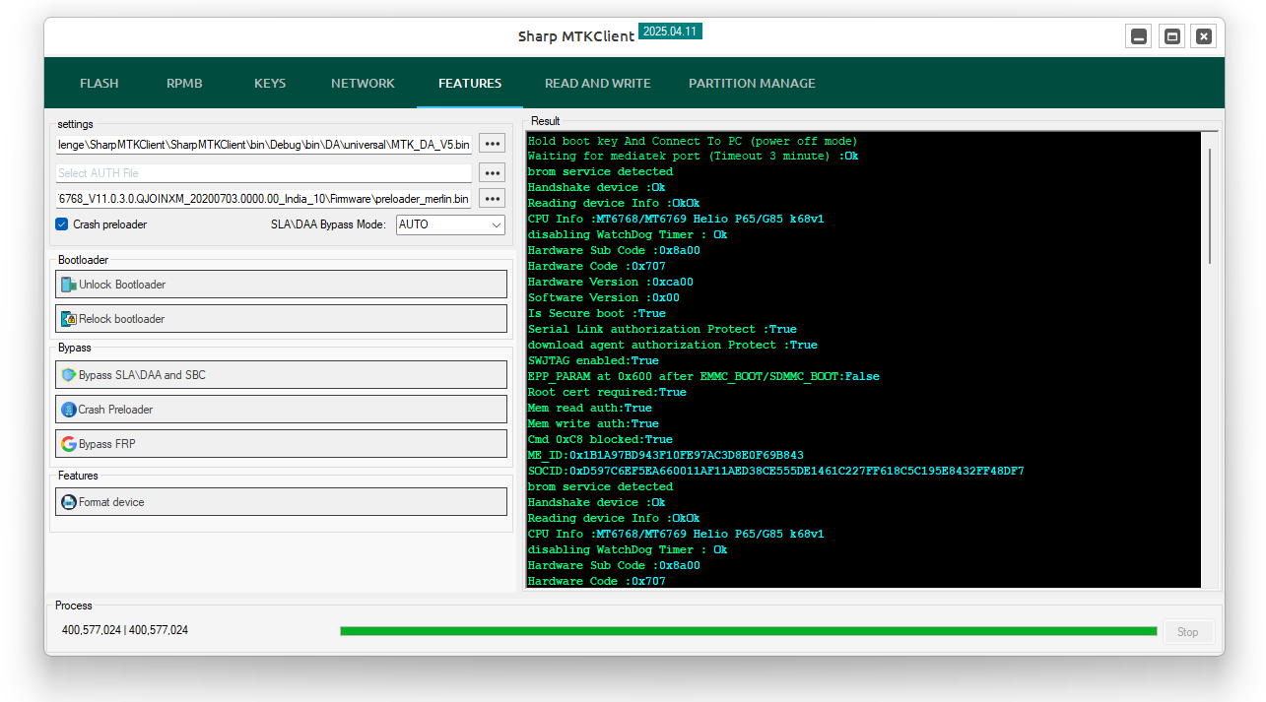Click the 2025.04.11 version badge

670,32
